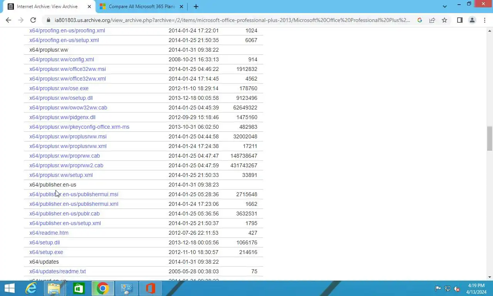Click the muted volume tray icon
The height and width of the screenshot is (296, 493).
pyautogui.click(x=457, y=288)
